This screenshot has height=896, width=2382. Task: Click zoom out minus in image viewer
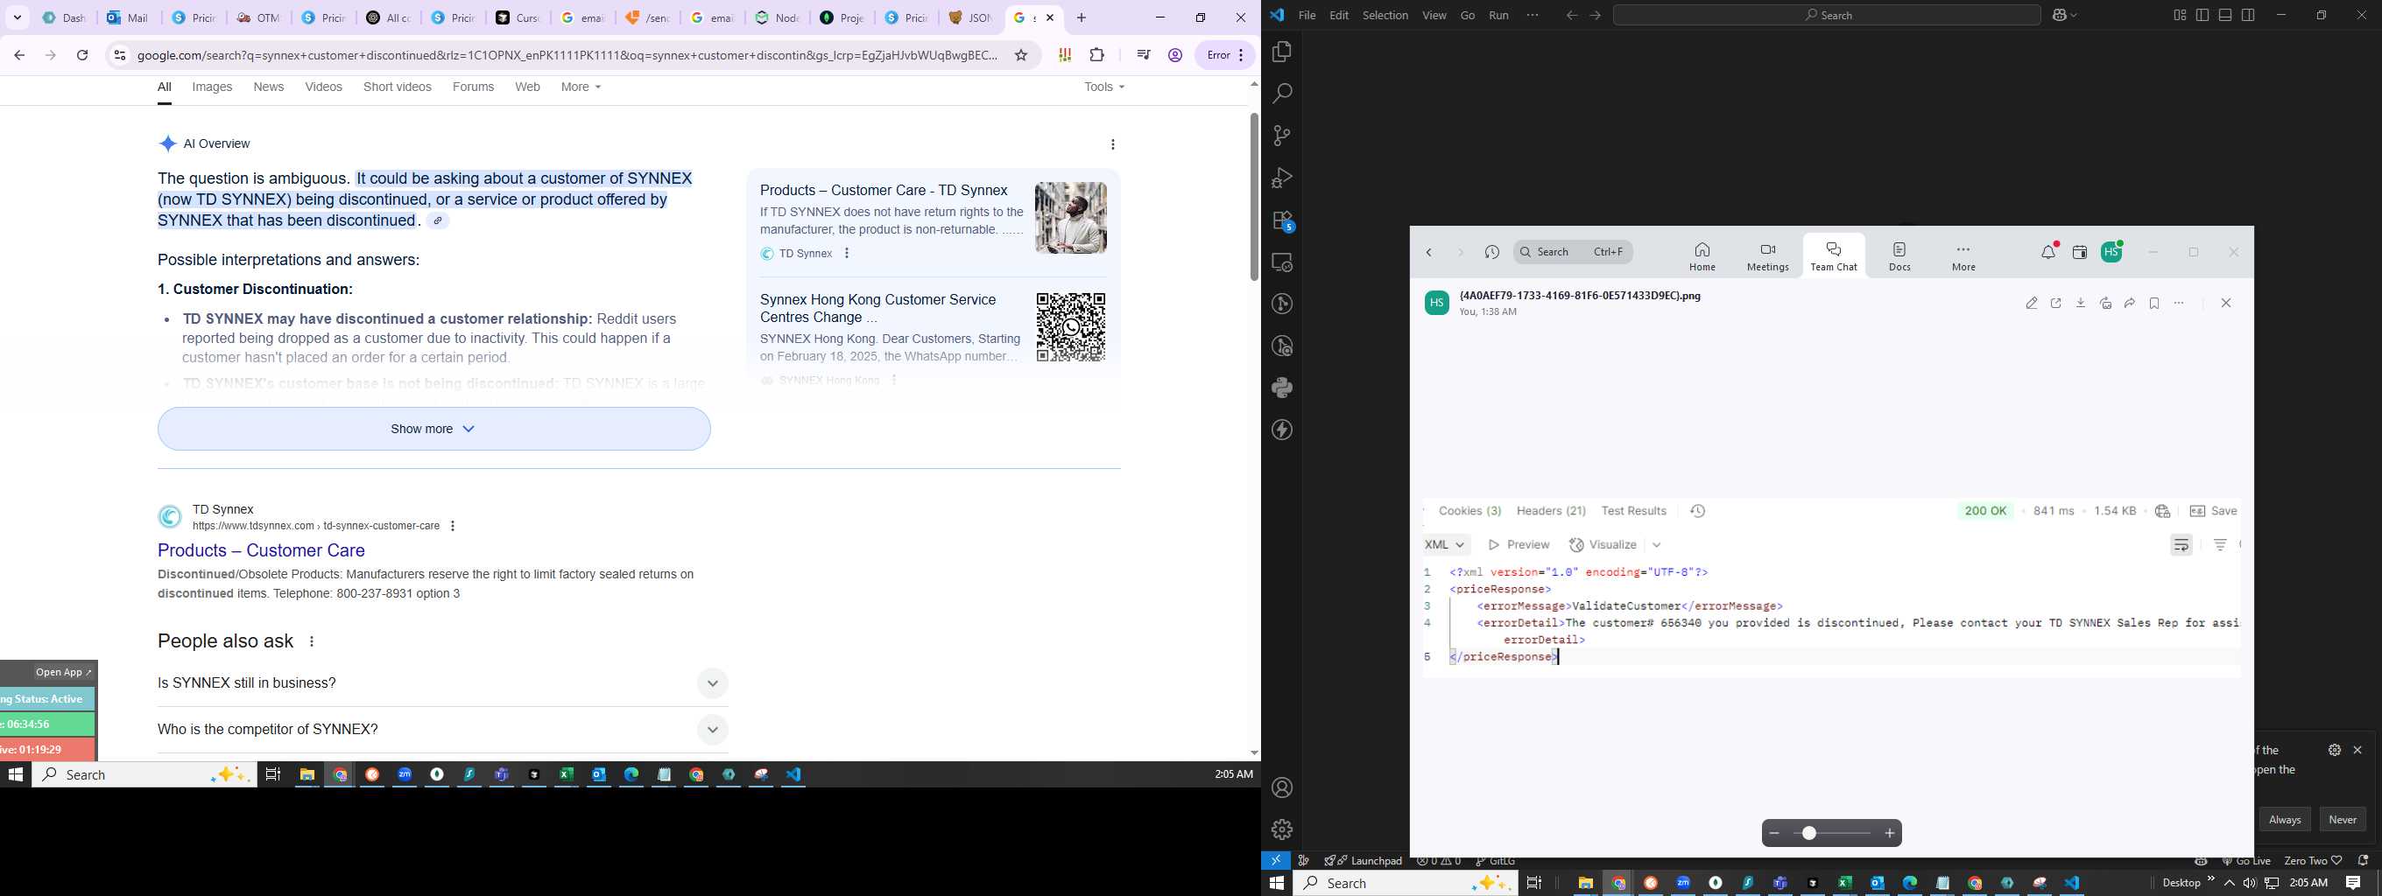1773,833
